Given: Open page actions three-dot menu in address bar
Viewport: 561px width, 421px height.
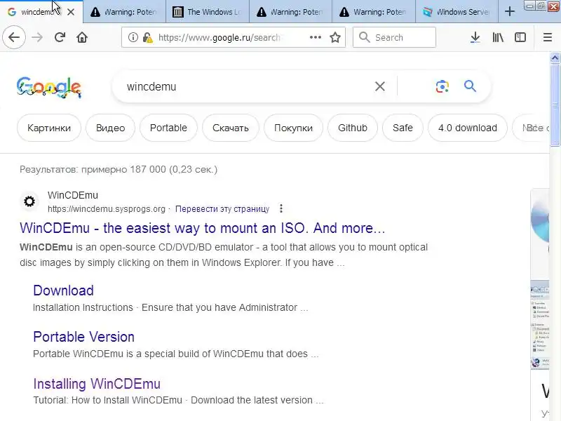Looking at the screenshot, I should (315, 37).
